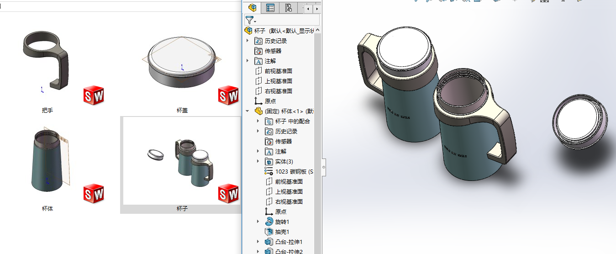Click the 抽壳1 shell feature icon
Screen dimensions: 616x254
269,232
